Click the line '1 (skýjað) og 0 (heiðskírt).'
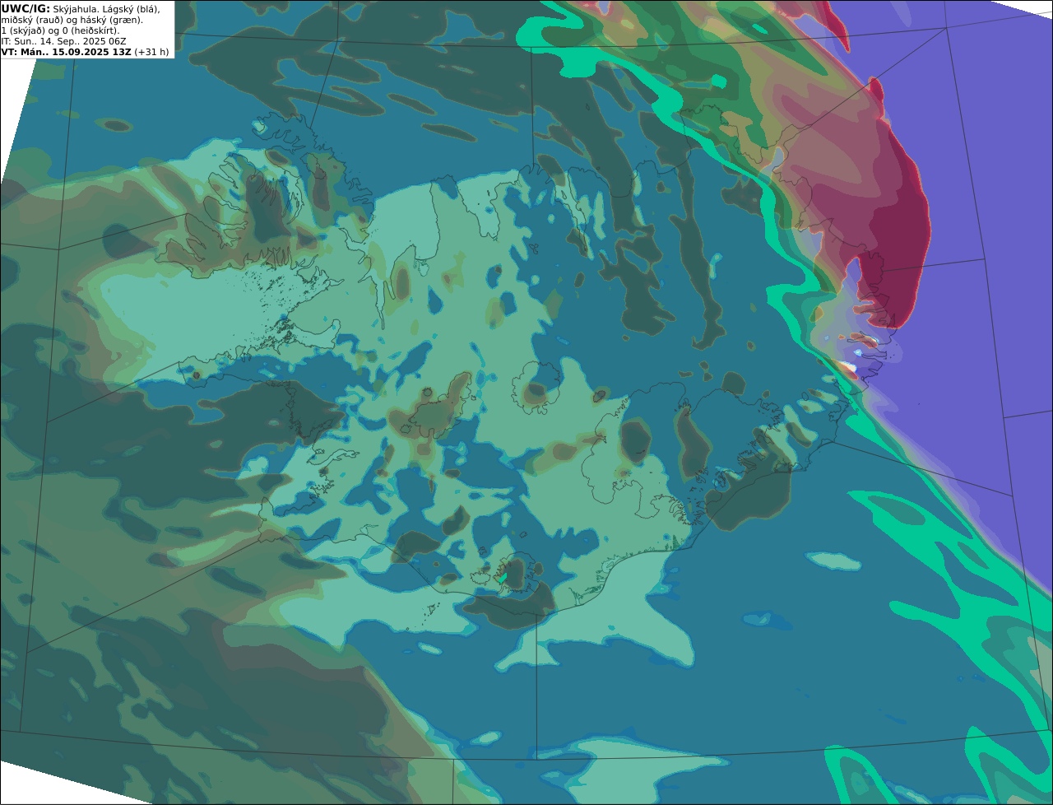The image size is (1053, 805). pyautogui.click(x=60, y=30)
